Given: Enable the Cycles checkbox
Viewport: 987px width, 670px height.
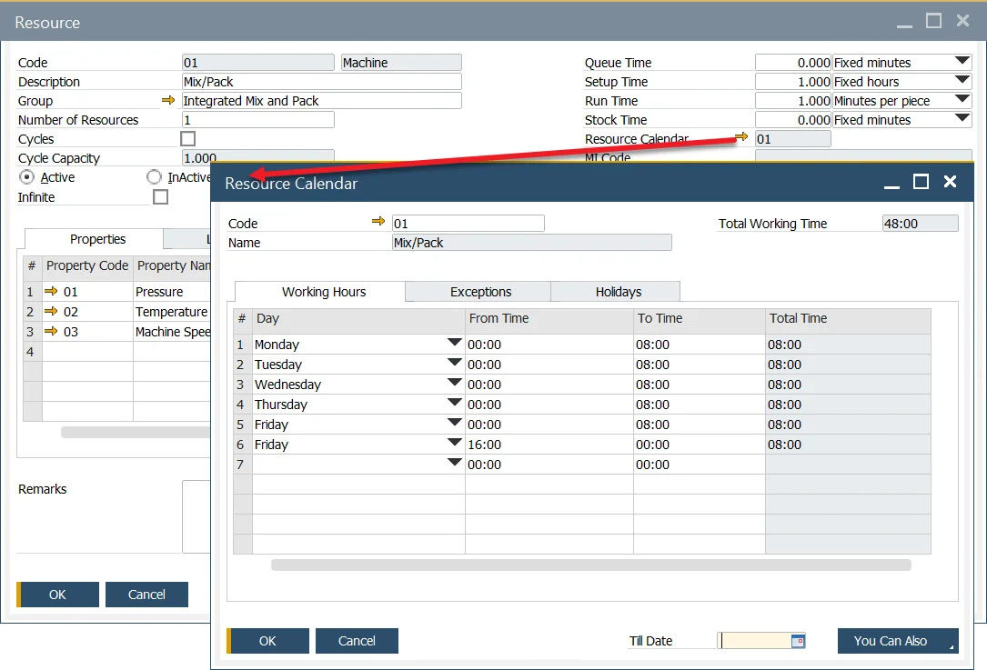Looking at the screenshot, I should [x=188, y=139].
